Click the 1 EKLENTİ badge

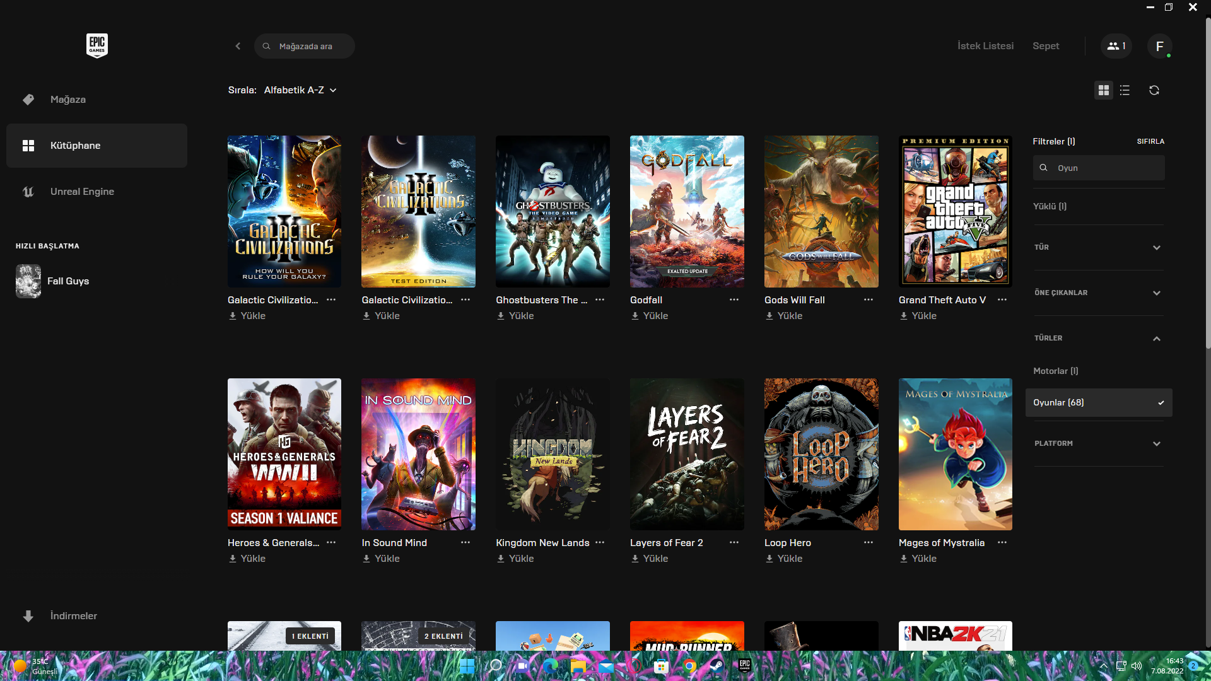coord(310,636)
